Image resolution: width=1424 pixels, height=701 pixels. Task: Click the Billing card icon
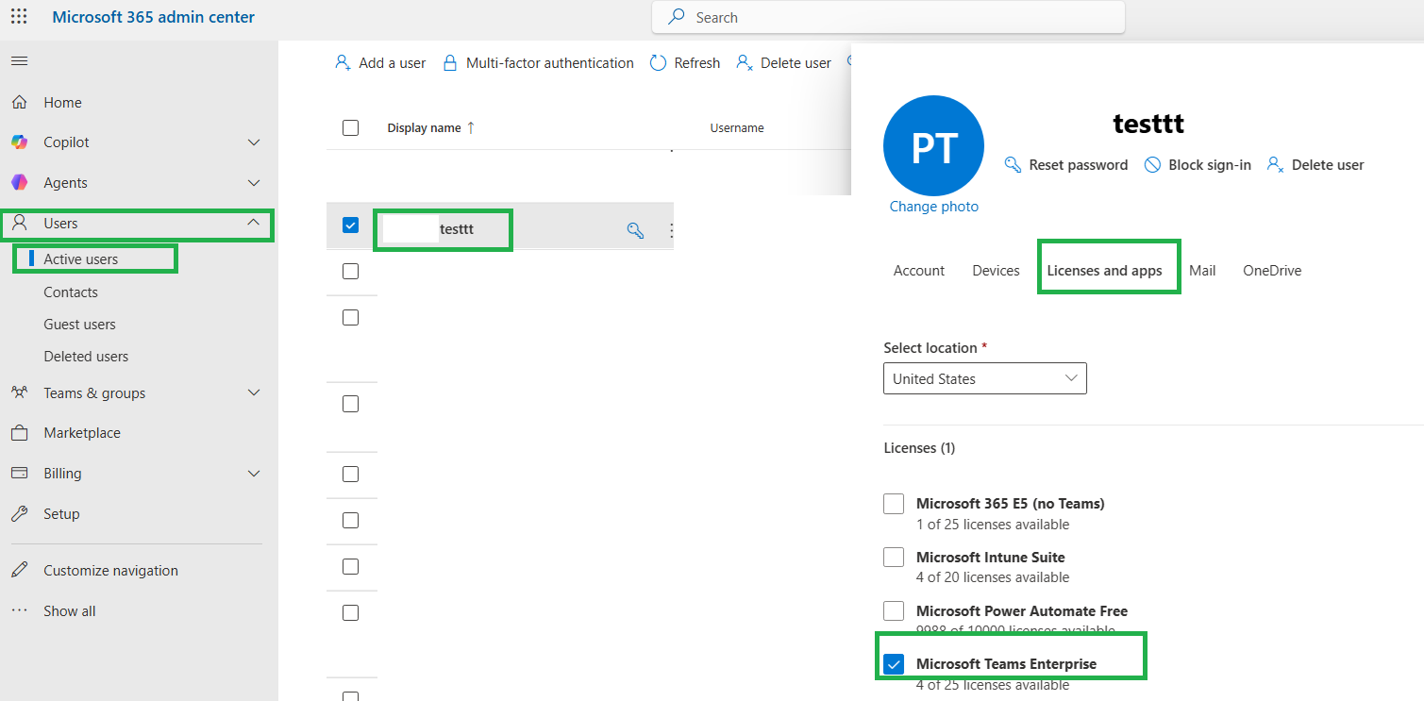pyautogui.click(x=19, y=473)
